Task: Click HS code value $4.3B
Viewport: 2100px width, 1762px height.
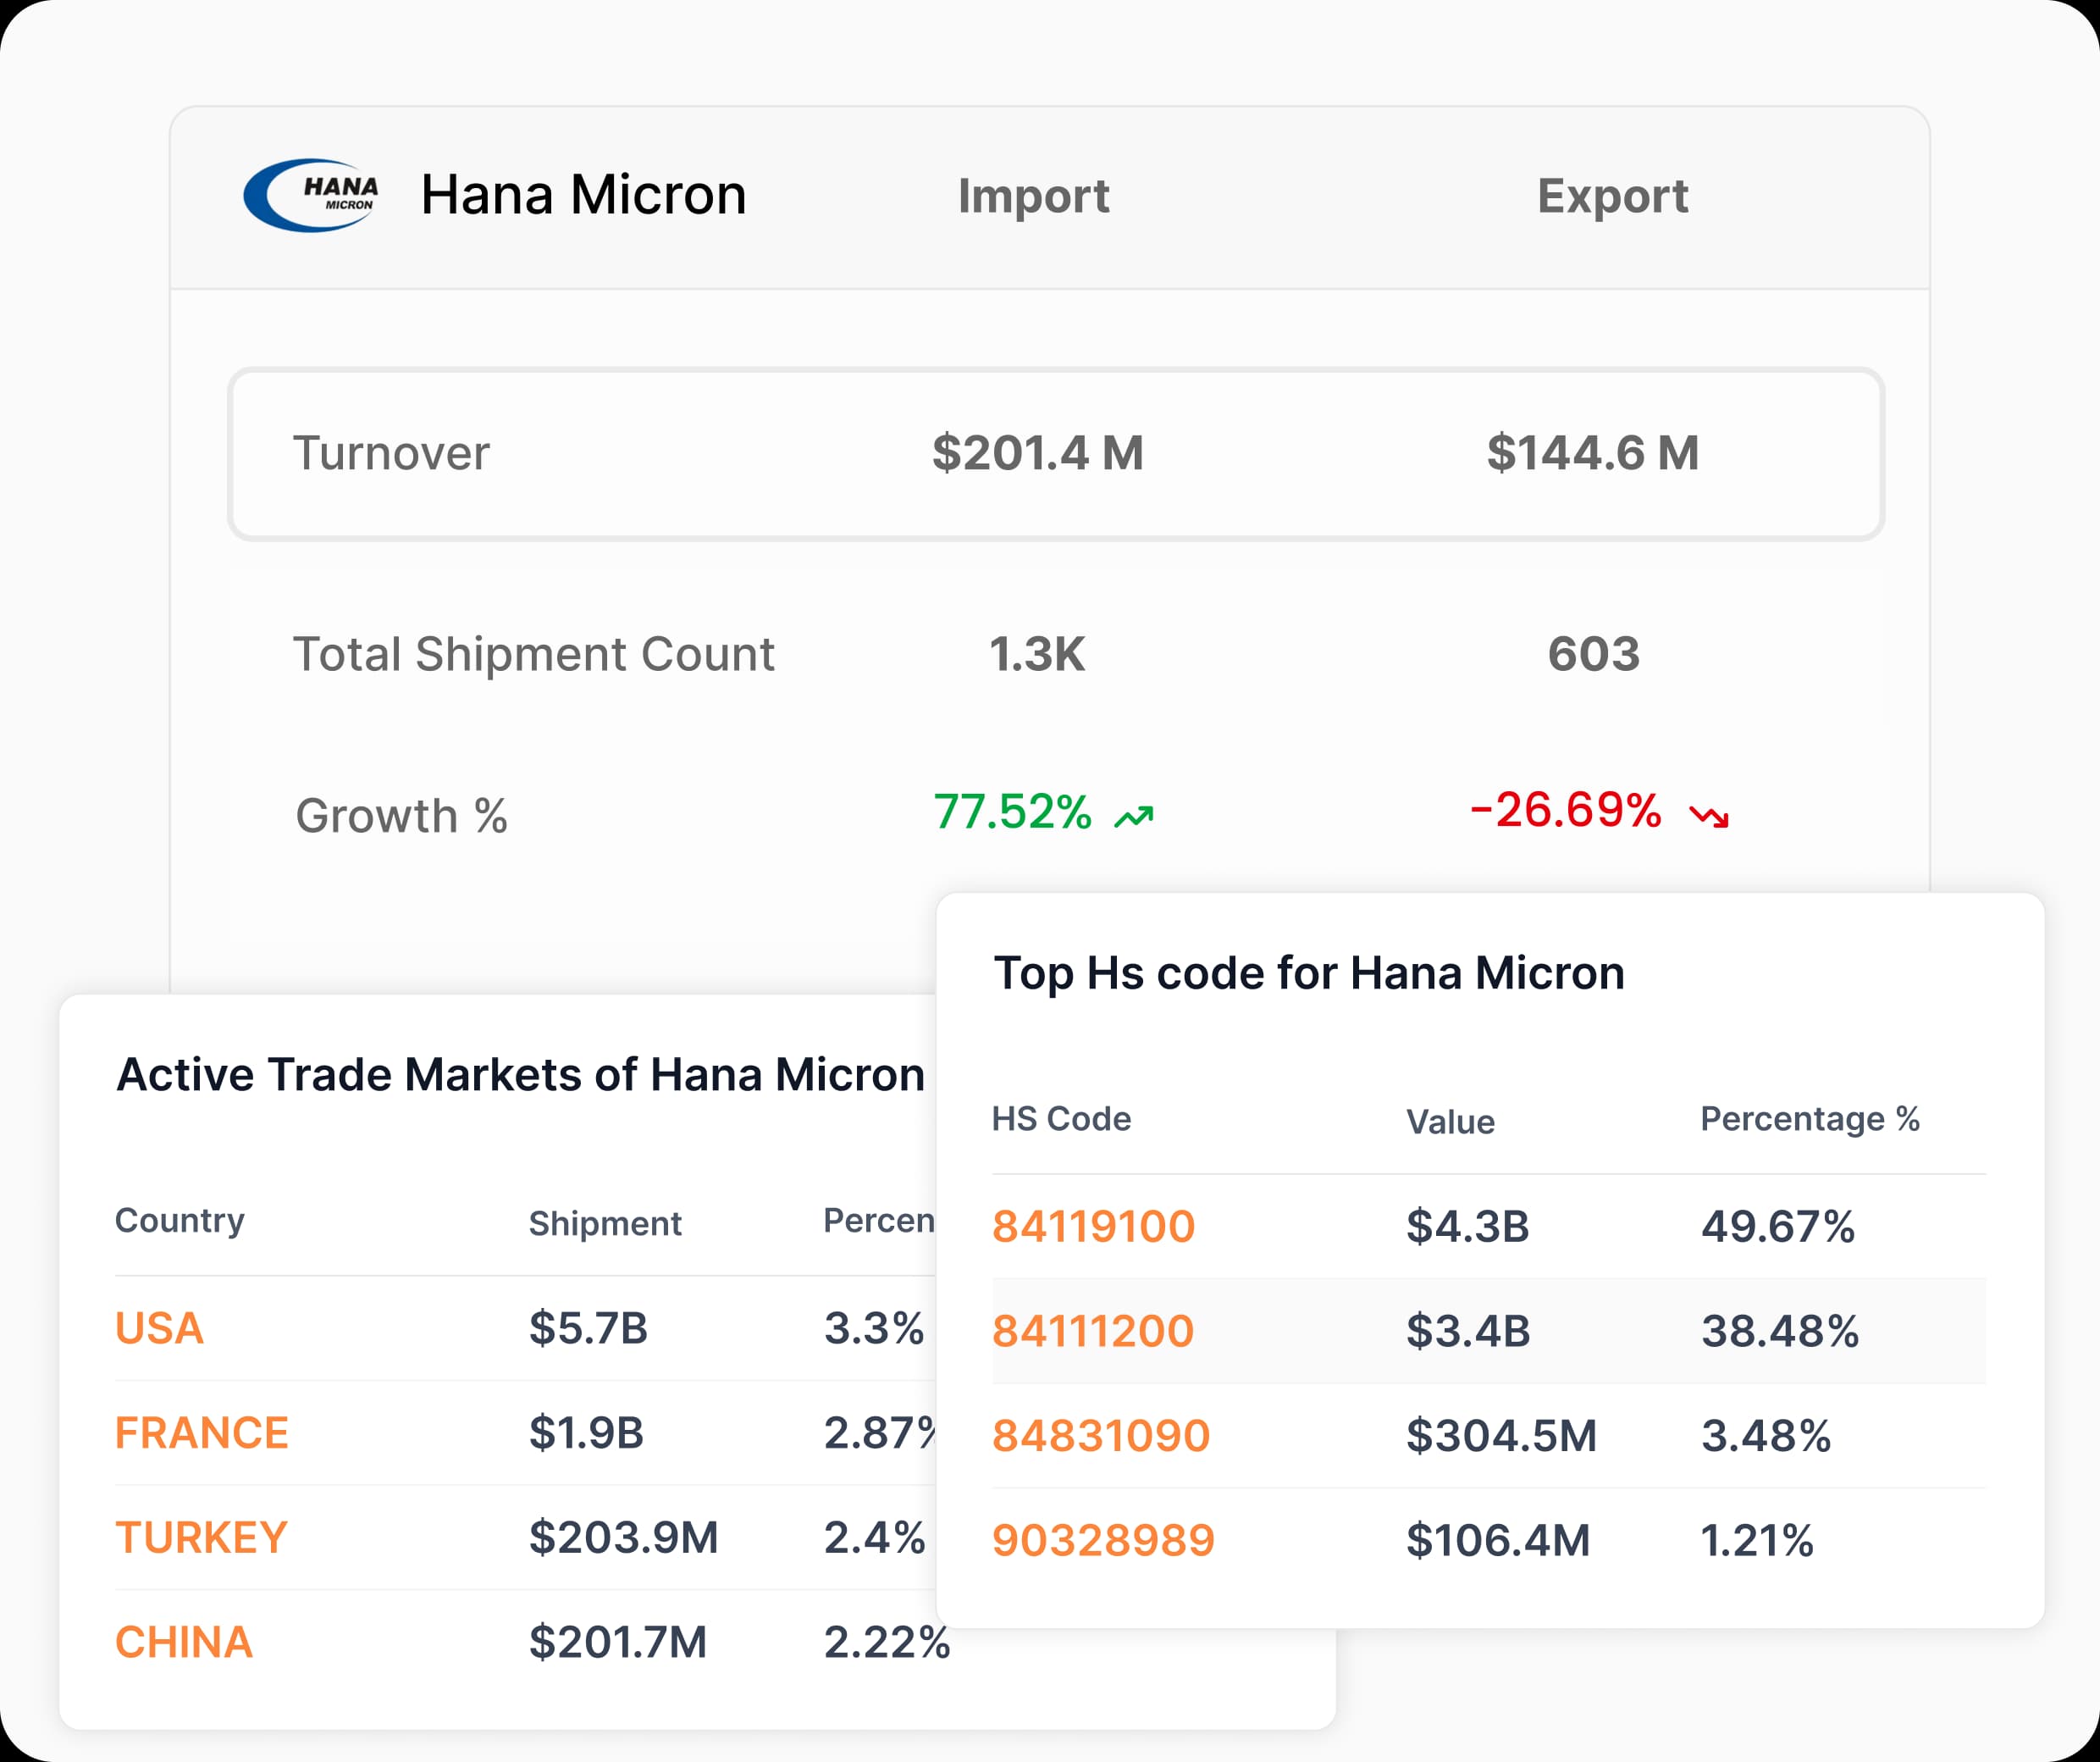Action: 1468,1226
